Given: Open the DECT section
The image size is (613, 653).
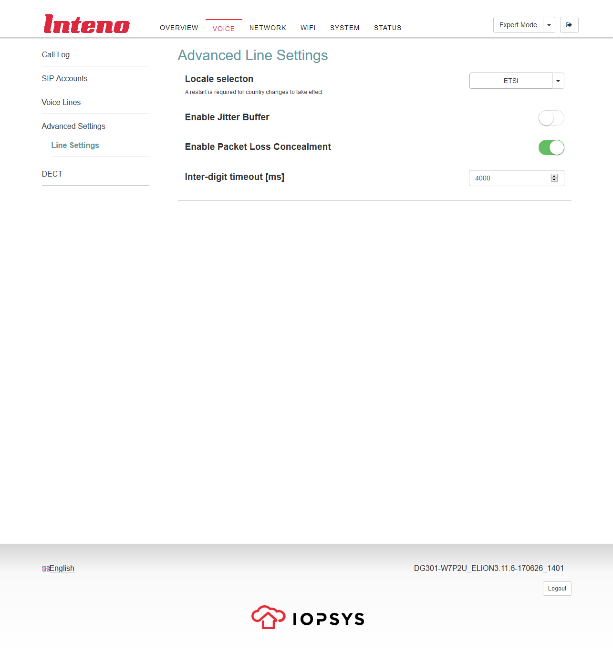Looking at the screenshot, I should tap(52, 174).
